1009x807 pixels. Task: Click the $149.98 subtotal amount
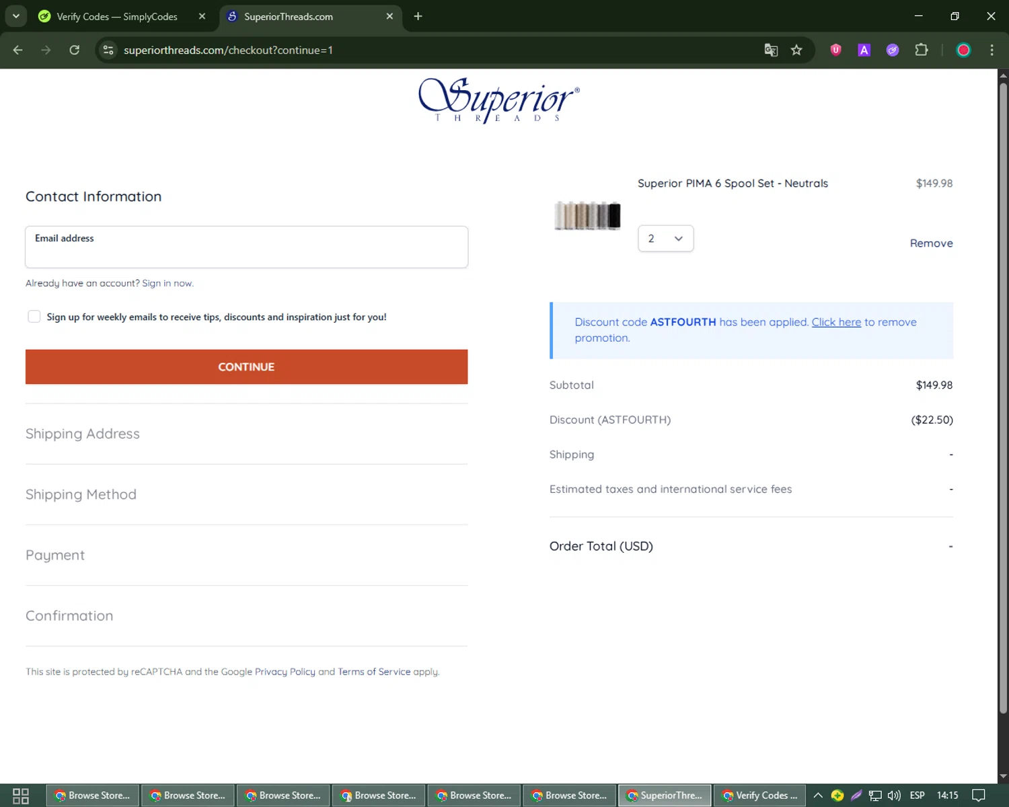pos(934,385)
